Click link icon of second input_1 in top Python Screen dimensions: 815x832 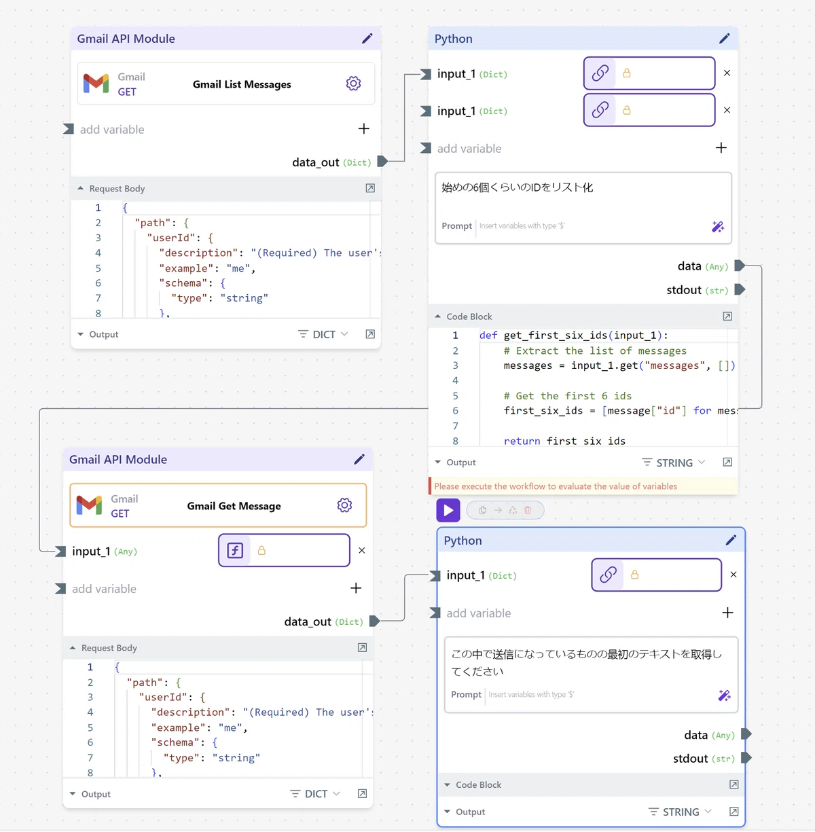tap(600, 110)
